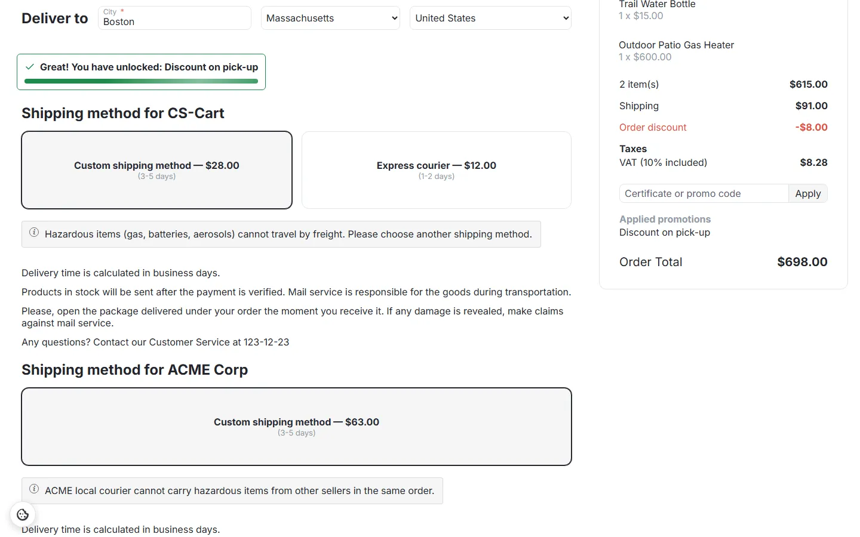Screen dimensions: 860x537
Task: Click the Trail Water Bottle item name
Action: 657,4
